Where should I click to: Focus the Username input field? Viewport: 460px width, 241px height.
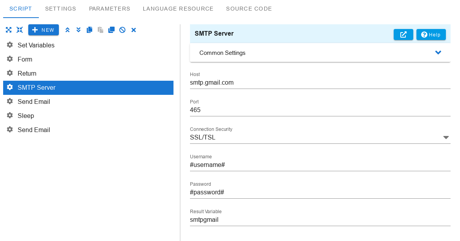pos(320,165)
